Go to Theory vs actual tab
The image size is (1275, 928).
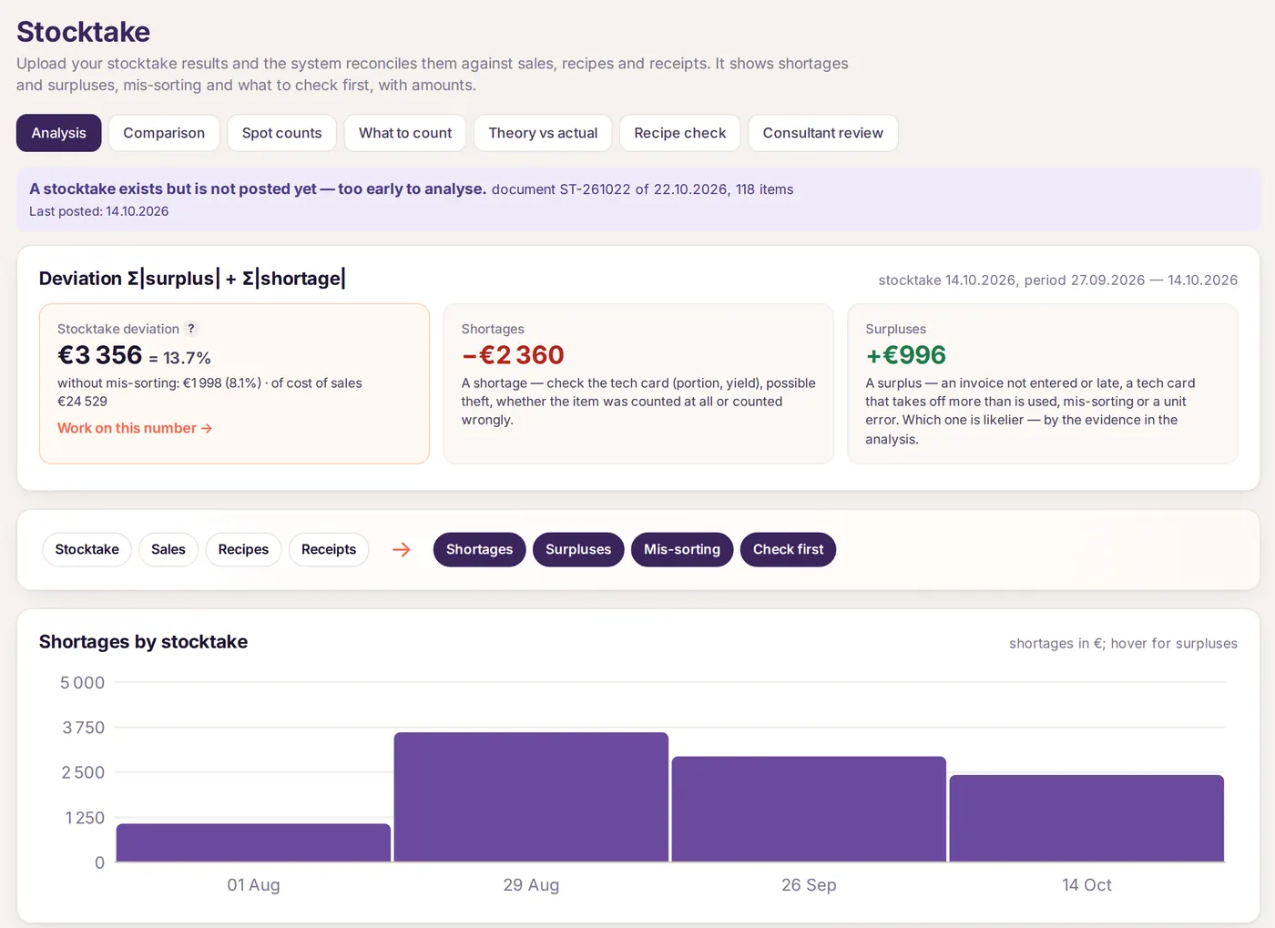point(543,133)
